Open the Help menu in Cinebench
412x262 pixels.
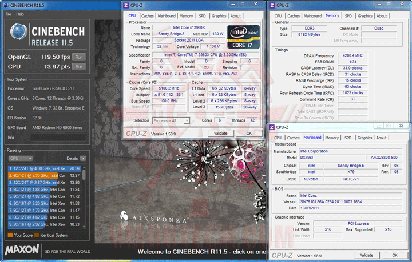pos(20,14)
